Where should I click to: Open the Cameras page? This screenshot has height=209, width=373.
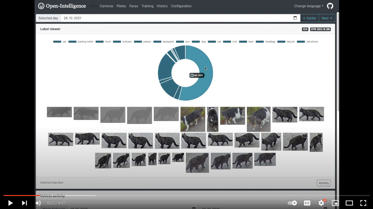[x=106, y=6]
